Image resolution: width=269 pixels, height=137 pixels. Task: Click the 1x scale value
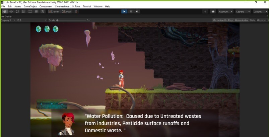88,20
